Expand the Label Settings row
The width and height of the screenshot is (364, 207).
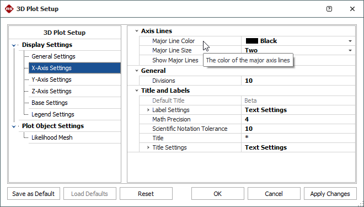coord(148,110)
